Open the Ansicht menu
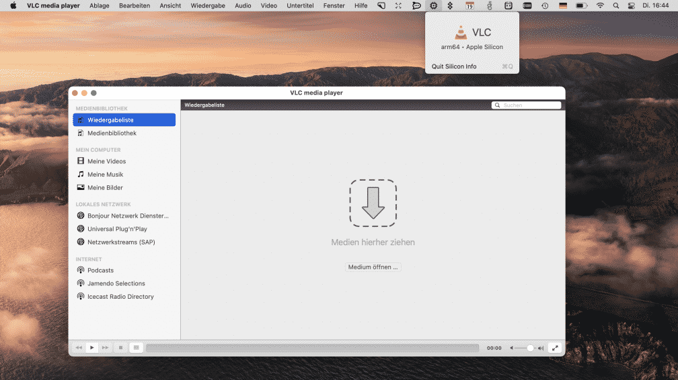This screenshot has height=380, width=678. point(170,5)
